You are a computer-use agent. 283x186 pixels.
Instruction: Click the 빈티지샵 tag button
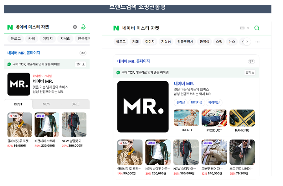click(196, 102)
